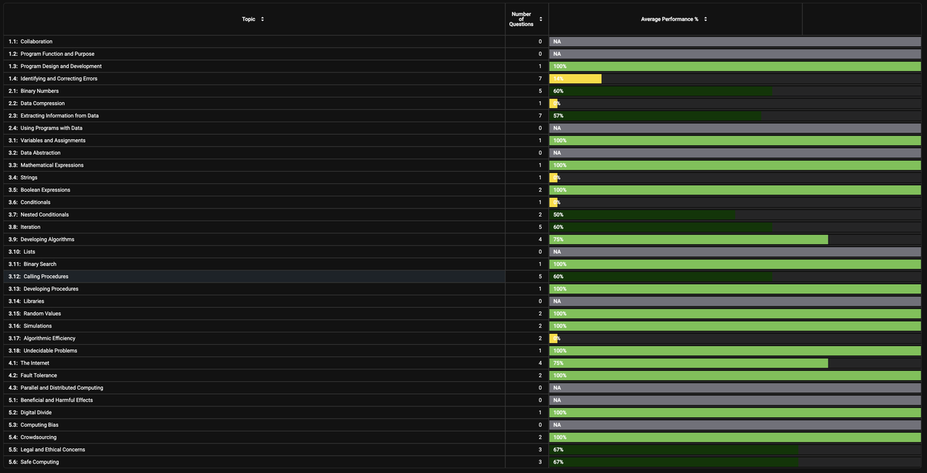927x473 pixels.
Task: Select 1.3: Program Design and Development topic
Action: [x=55, y=66]
